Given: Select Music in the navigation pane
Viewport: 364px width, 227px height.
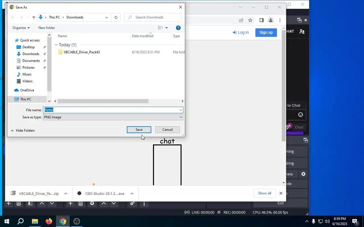Looking at the screenshot, I should 27,74.
